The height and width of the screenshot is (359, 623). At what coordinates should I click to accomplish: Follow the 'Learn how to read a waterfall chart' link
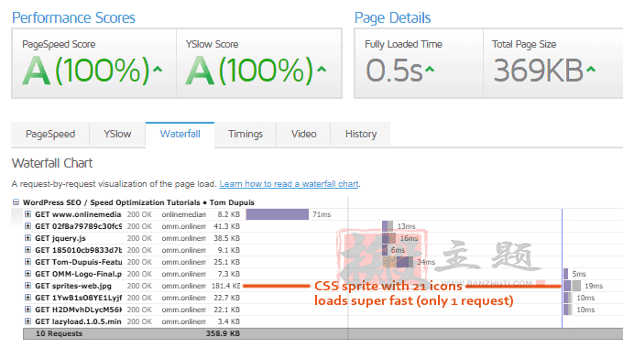[289, 184]
